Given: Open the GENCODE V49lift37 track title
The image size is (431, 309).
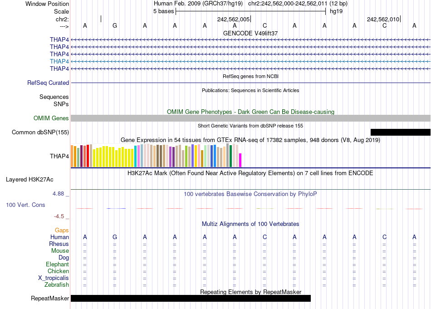Looking at the screenshot, I should tap(250, 33).
